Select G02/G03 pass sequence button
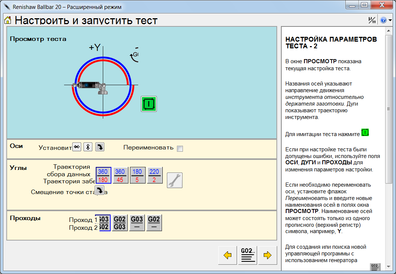The image size is (396, 274). (x=120, y=223)
